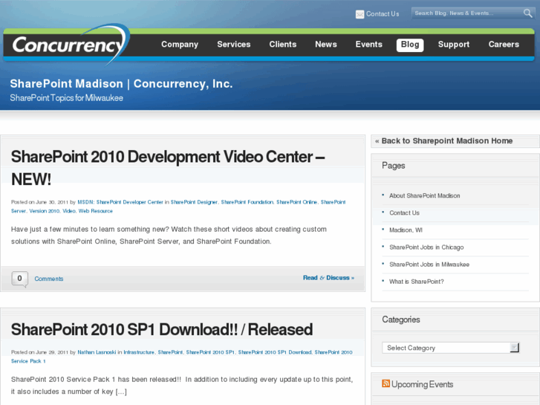540x405 pixels.
Task: Open About SharePoint Madison page
Action: point(425,195)
